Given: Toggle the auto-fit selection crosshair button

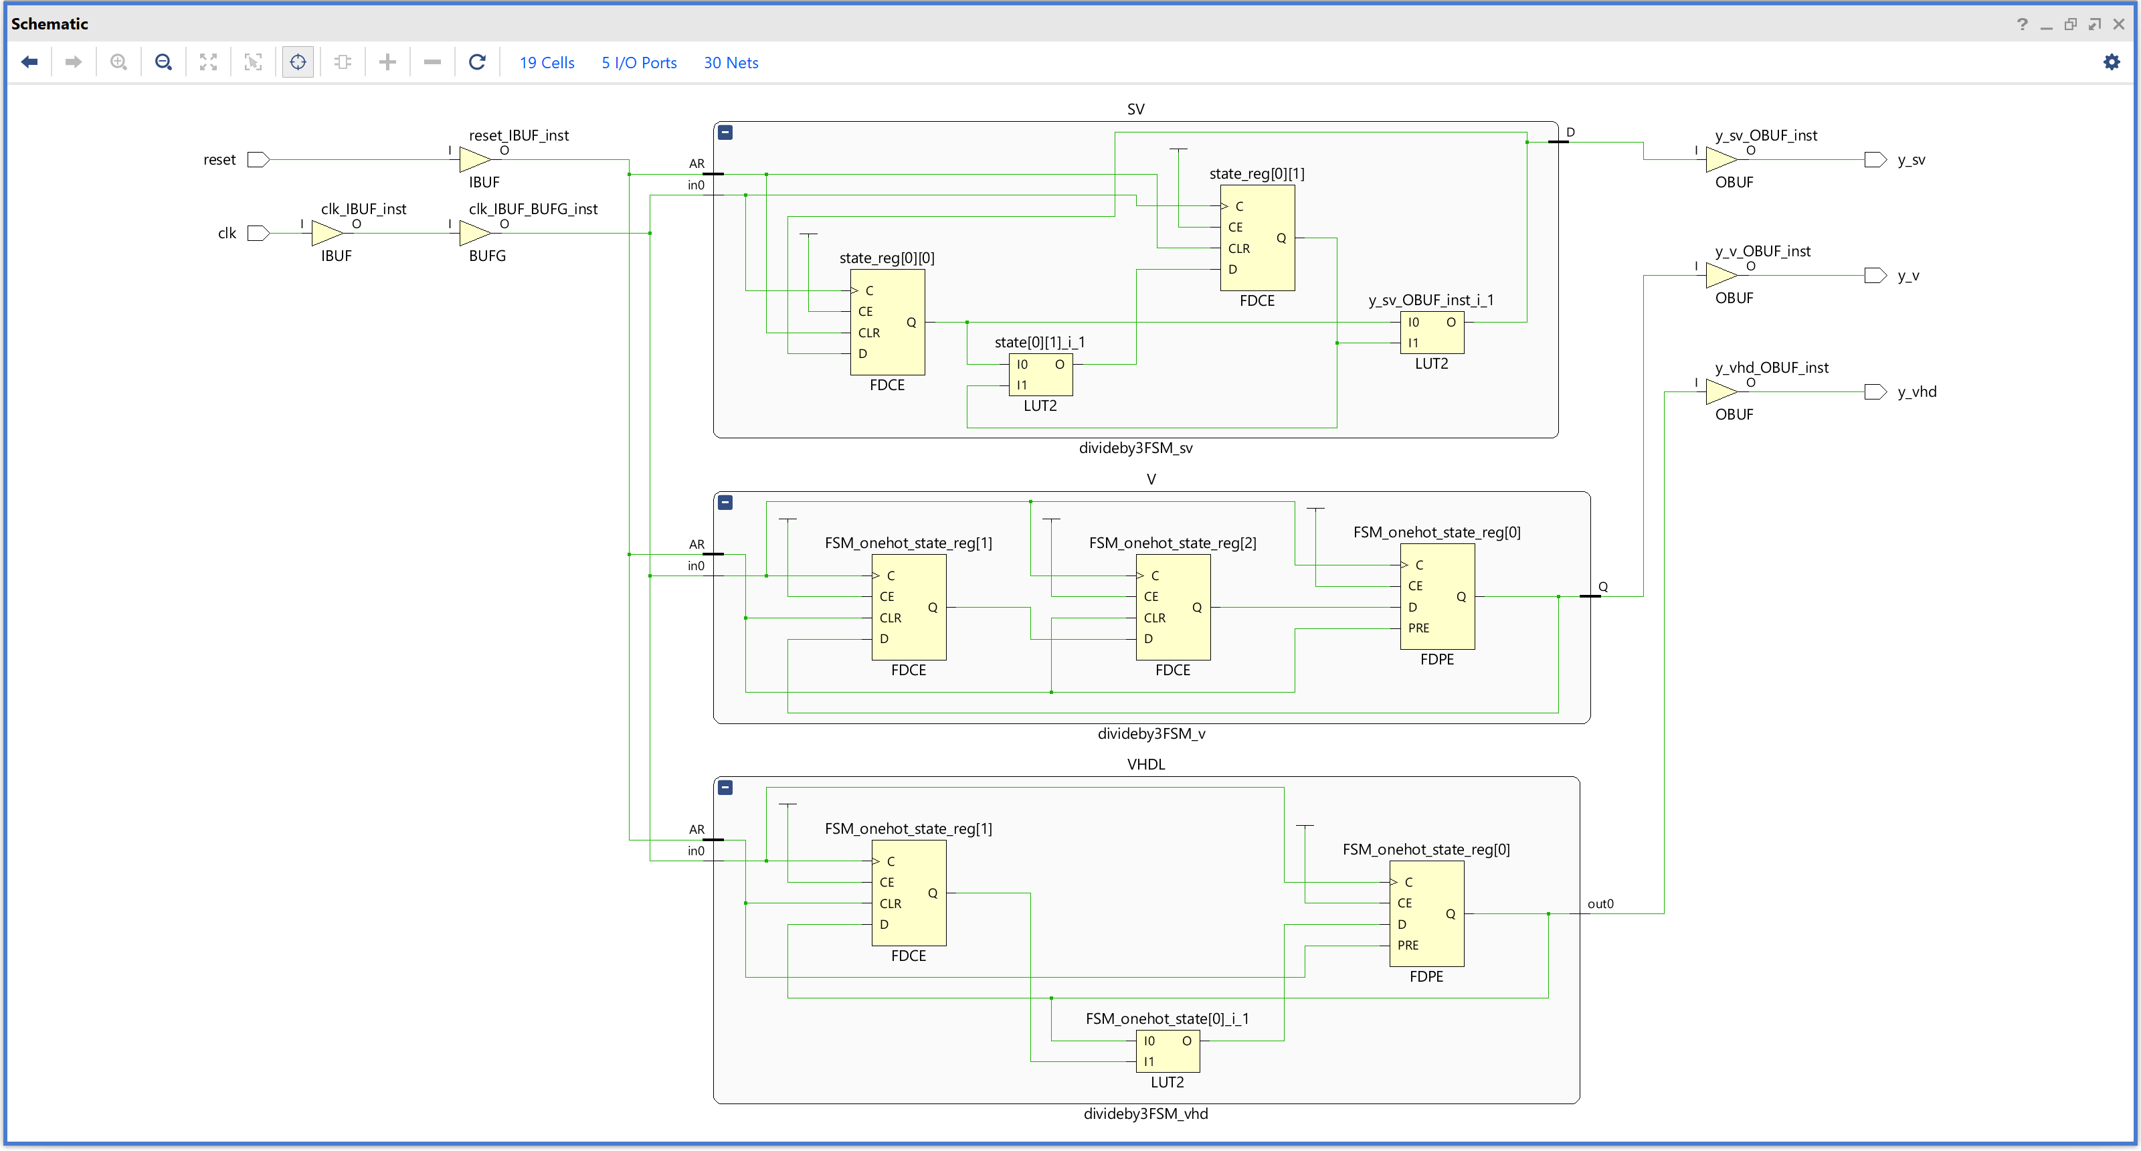Looking at the screenshot, I should point(298,62).
